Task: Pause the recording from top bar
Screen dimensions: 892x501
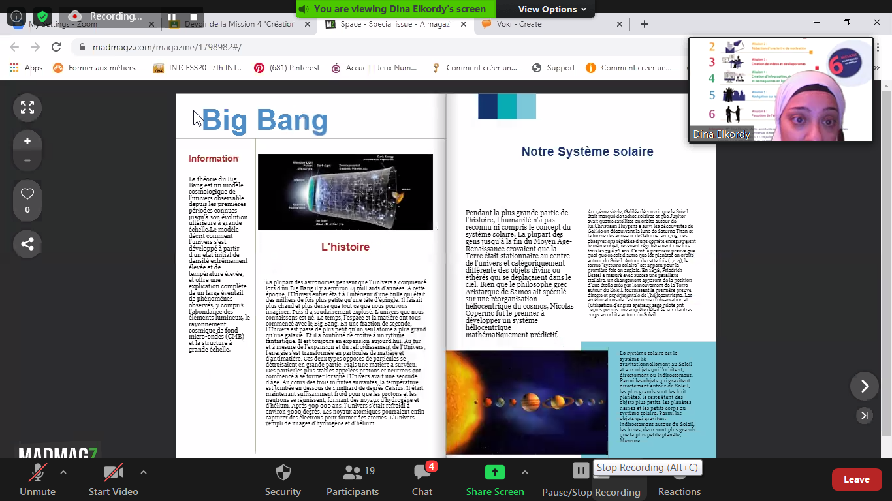Action: pyautogui.click(x=172, y=17)
